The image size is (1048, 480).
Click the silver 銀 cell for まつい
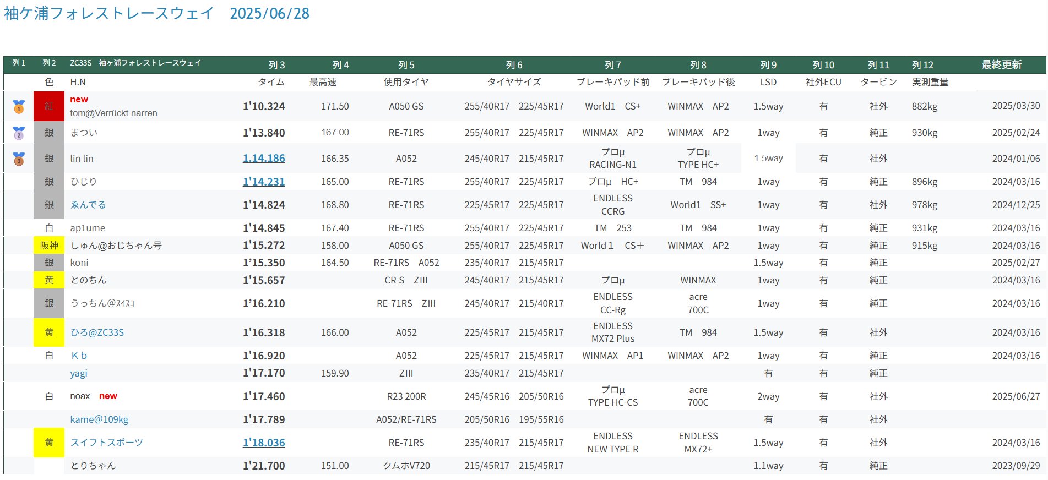tap(49, 133)
